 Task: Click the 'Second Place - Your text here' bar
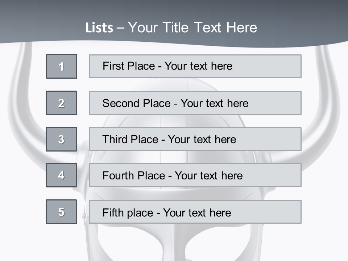[x=195, y=103]
